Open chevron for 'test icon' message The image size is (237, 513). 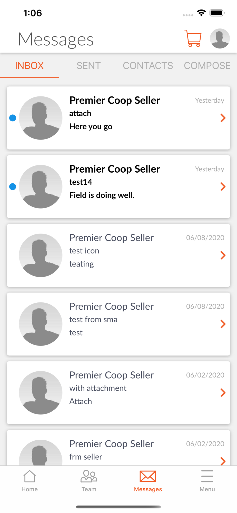(x=223, y=255)
